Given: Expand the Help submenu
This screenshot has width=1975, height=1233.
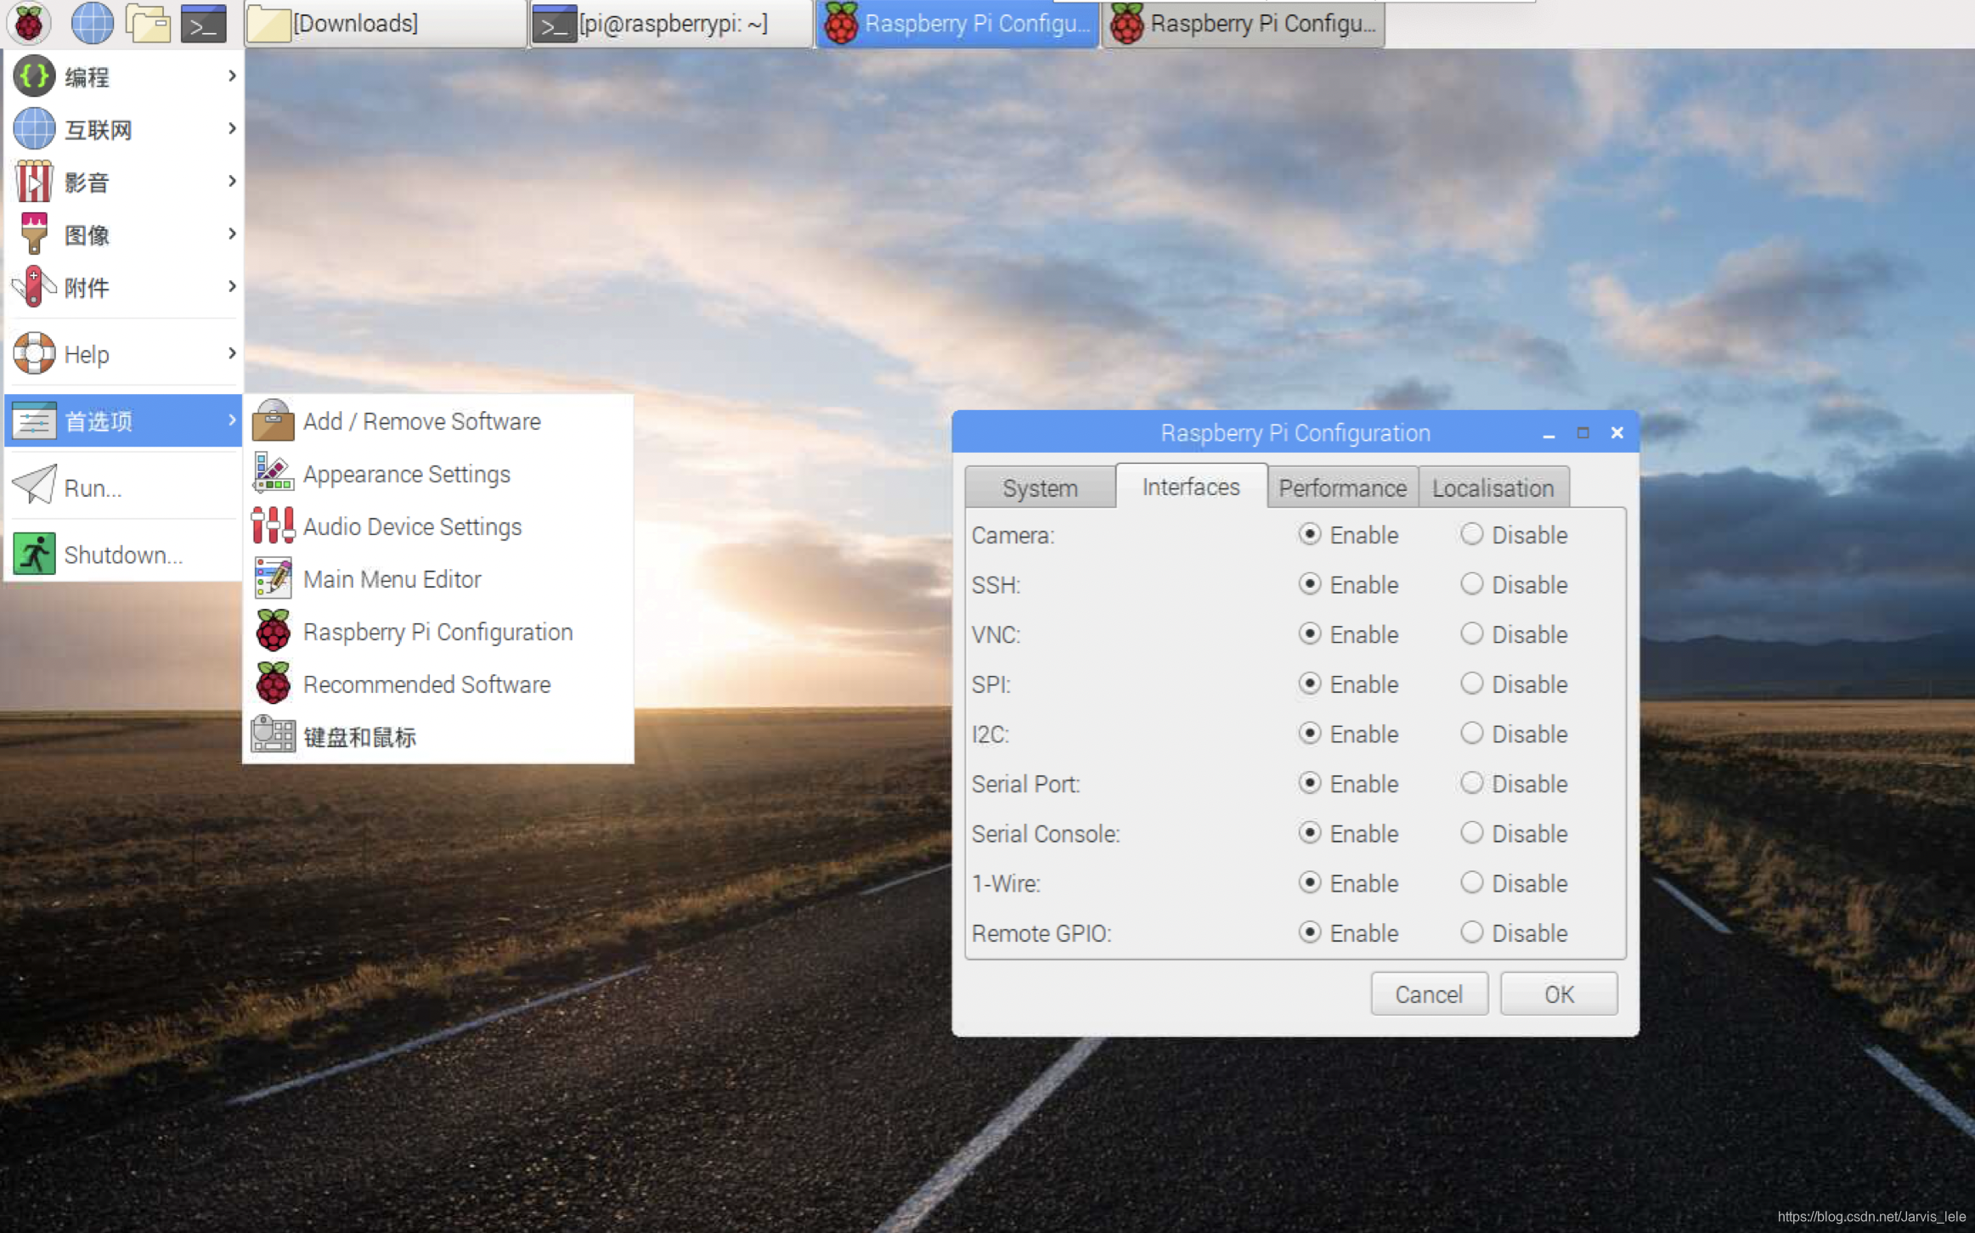Looking at the screenshot, I should pyautogui.click(x=123, y=353).
